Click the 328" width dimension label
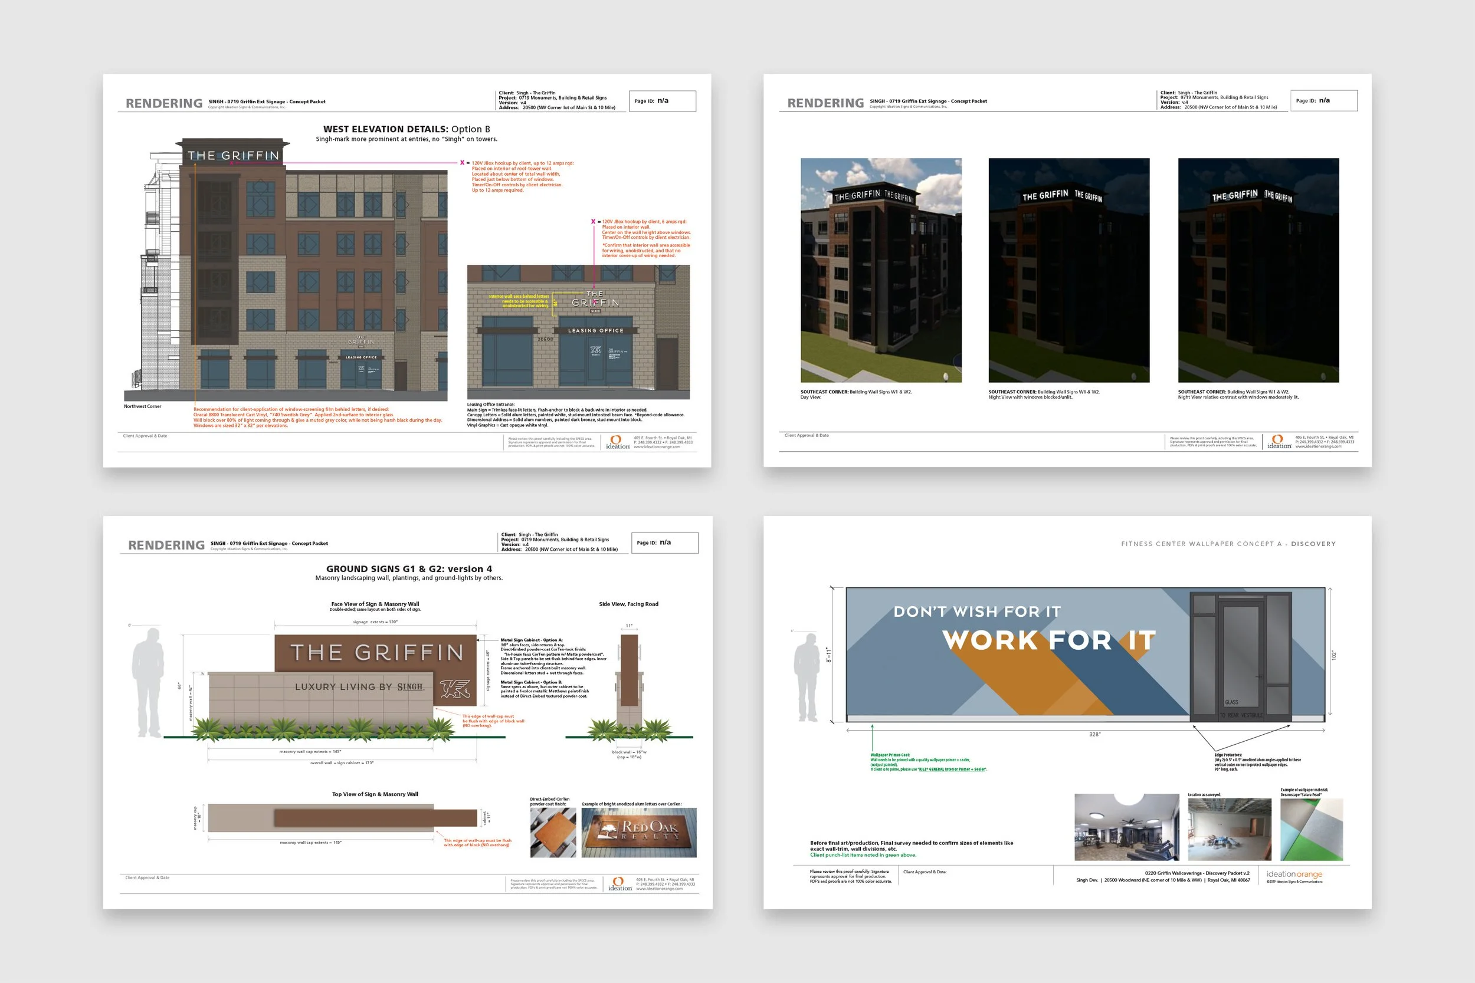Image resolution: width=1475 pixels, height=983 pixels. (1094, 734)
